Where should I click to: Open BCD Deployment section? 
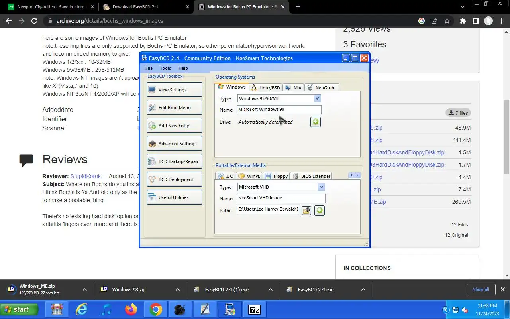174,179
